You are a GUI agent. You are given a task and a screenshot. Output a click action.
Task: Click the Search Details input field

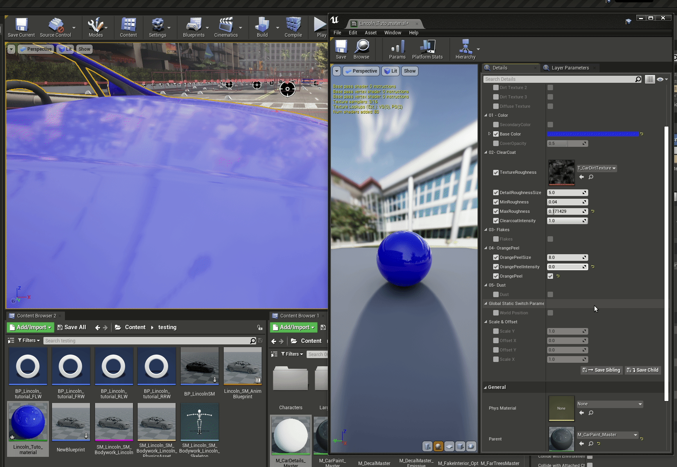pos(559,79)
